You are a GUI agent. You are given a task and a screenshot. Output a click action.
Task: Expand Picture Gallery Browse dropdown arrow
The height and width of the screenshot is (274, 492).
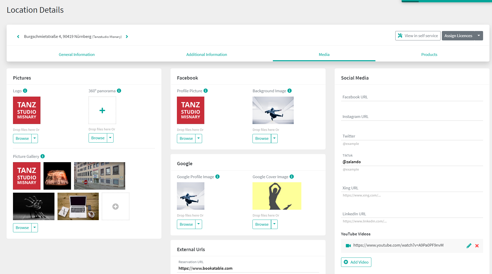click(x=35, y=228)
